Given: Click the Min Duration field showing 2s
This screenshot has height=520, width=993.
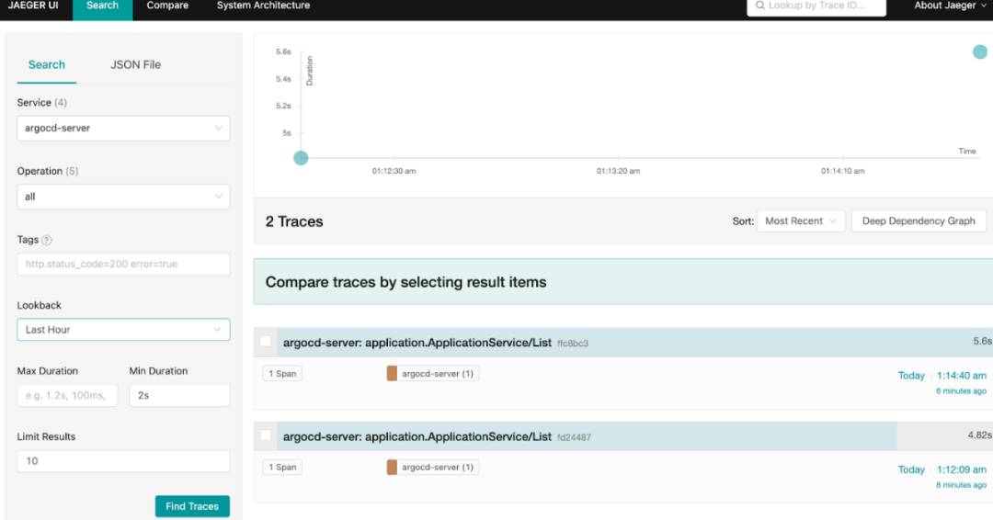Looking at the screenshot, I should [x=180, y=395].
